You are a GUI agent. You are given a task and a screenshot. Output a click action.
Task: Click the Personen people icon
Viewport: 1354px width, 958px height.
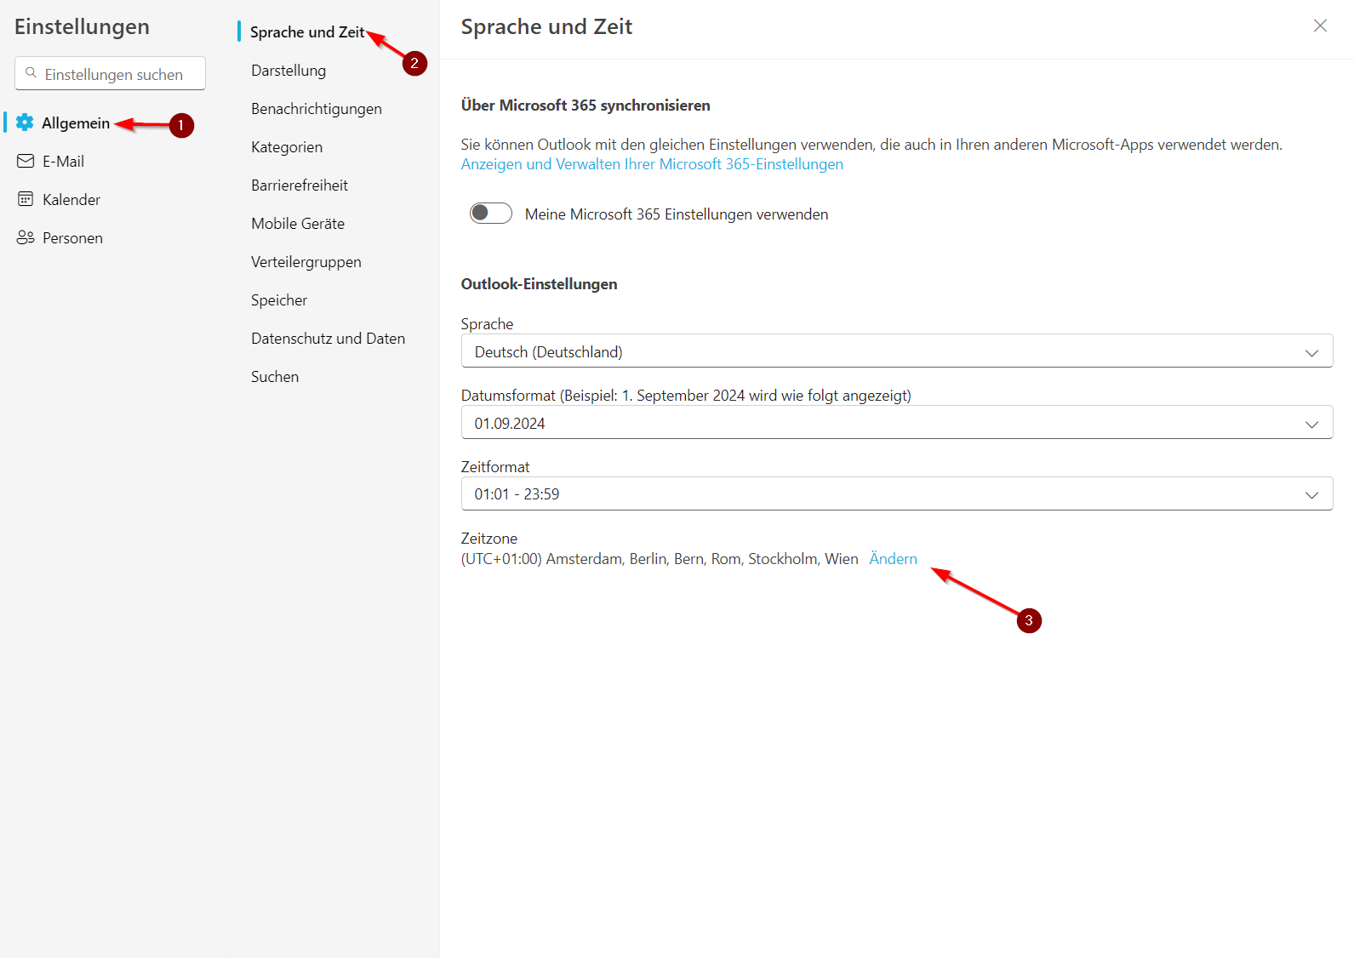[x=26, y=237]
